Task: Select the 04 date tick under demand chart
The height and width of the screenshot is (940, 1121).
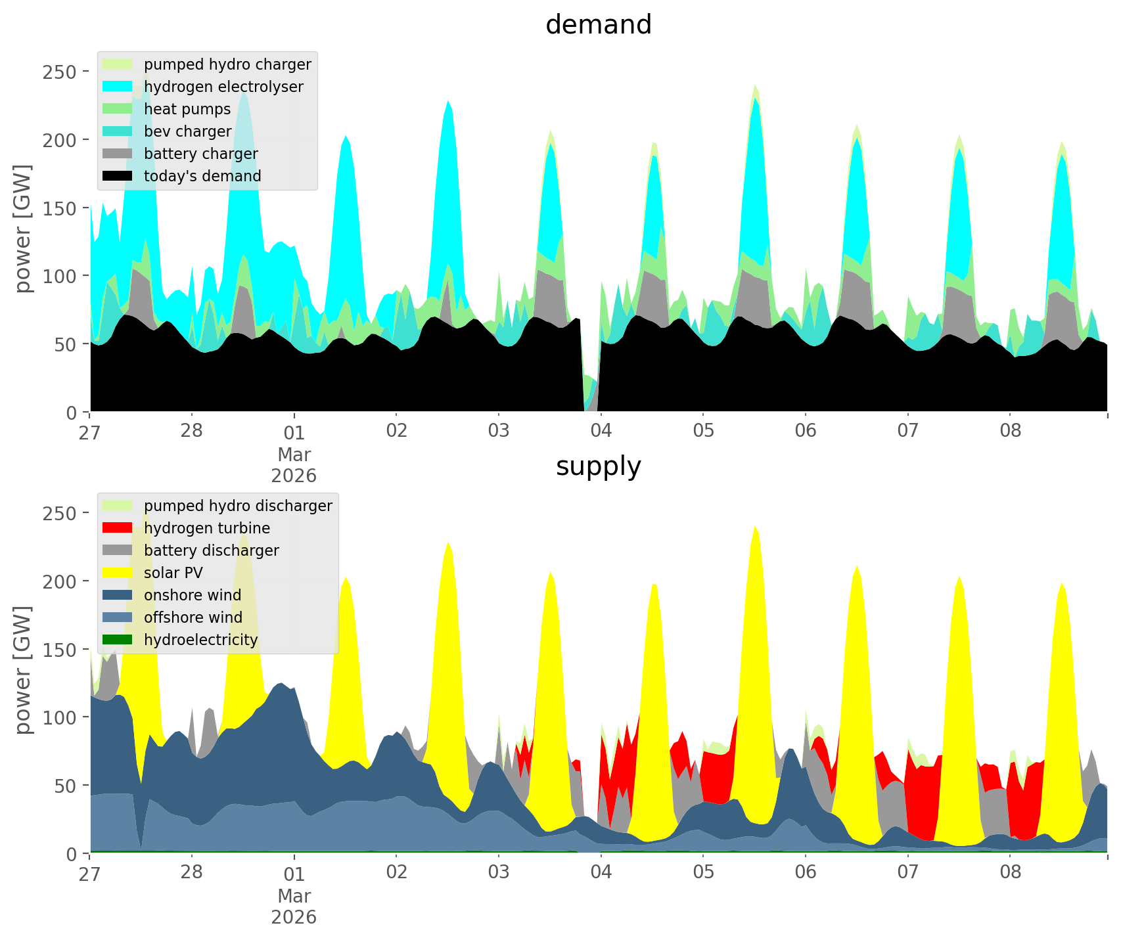Action: (601, 432)
